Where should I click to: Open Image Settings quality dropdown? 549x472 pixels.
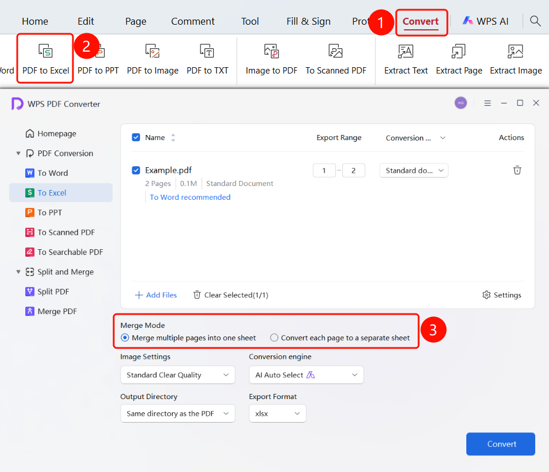(x=177, y=375)
